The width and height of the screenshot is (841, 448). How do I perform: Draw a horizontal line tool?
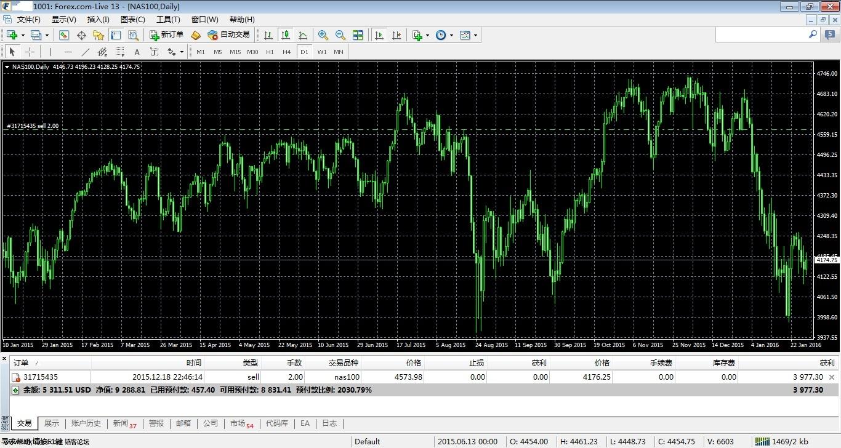coord(68,52)
